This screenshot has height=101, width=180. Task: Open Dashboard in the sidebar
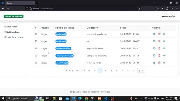pyautogui.click(x=11, y=27)
